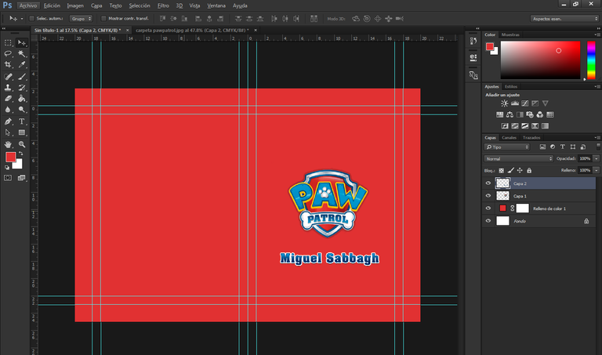Switch to the Canales tab
The image size is (602, 355).
point(509,137)
